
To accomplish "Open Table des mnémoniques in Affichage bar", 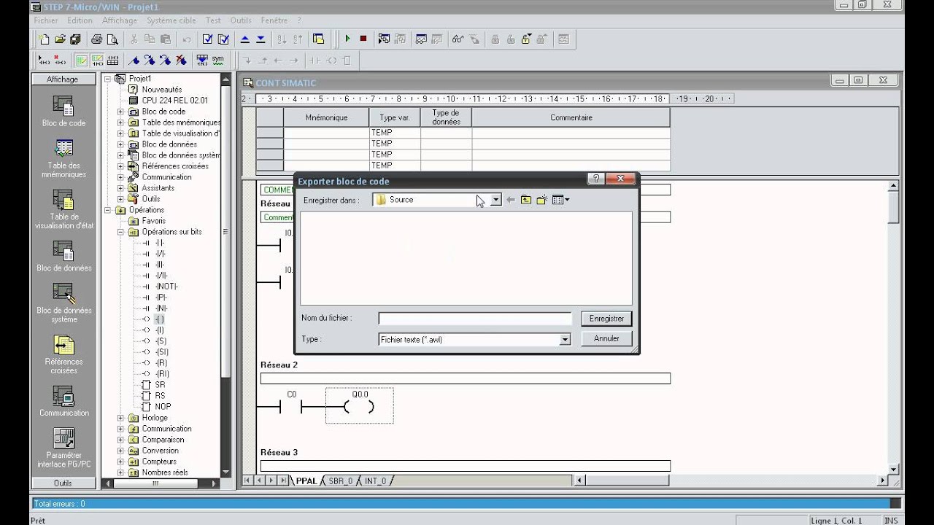I will tap(63, 158).
